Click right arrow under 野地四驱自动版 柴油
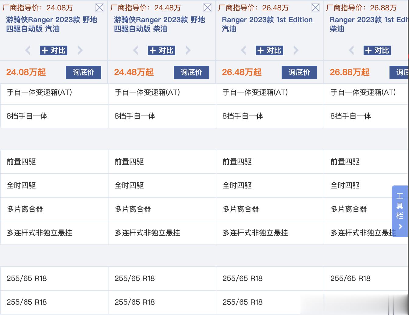 [188, 50]
